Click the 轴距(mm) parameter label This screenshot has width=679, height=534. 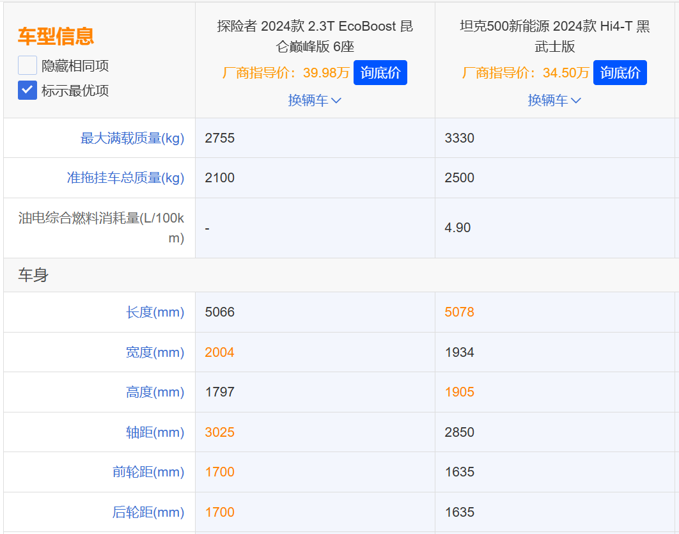[x=155, y=432]
